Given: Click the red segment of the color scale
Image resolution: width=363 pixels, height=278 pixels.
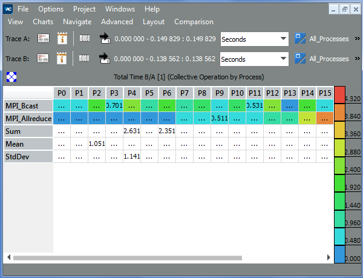Looking at the screenshot, I should point(340,96).
